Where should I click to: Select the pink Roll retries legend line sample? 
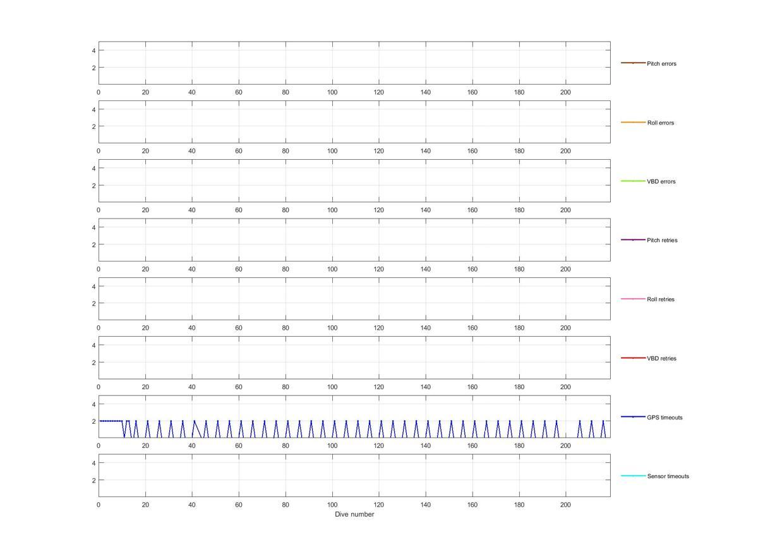633,299
